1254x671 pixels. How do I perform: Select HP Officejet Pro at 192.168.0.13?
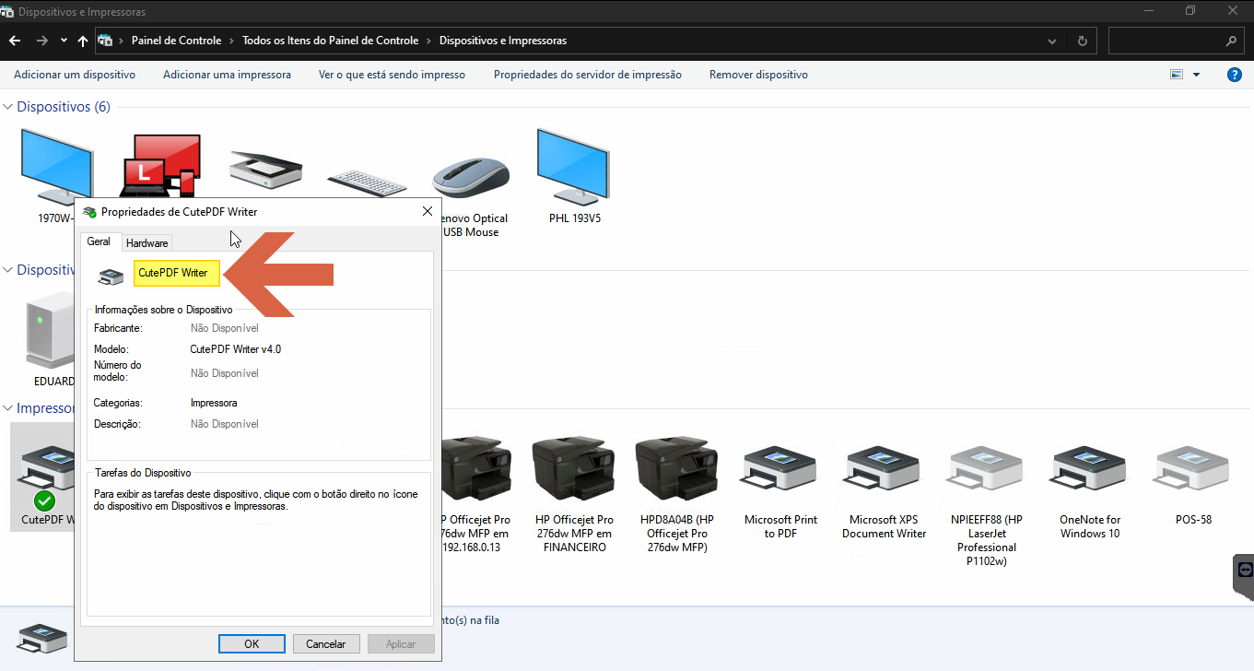coord(475,468)
